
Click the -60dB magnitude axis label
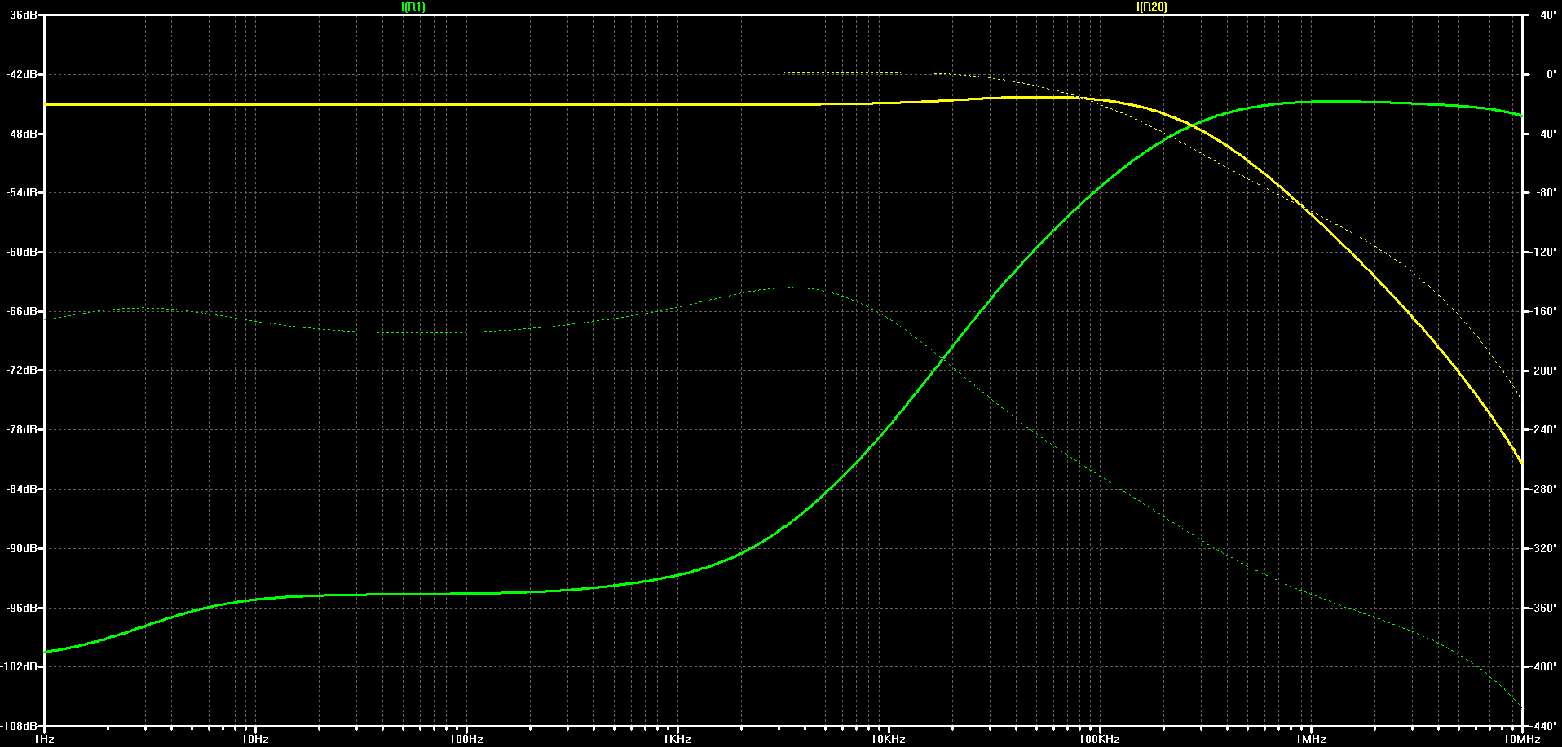[x=22, y=252]
